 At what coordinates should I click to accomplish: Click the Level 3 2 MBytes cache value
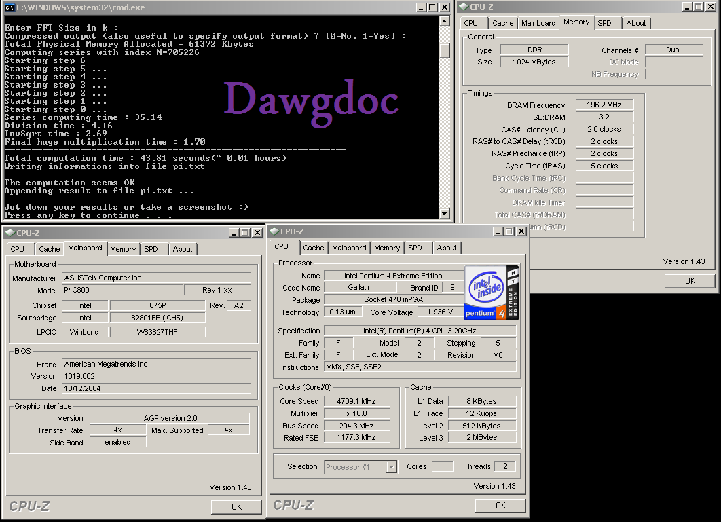(482, 437)
